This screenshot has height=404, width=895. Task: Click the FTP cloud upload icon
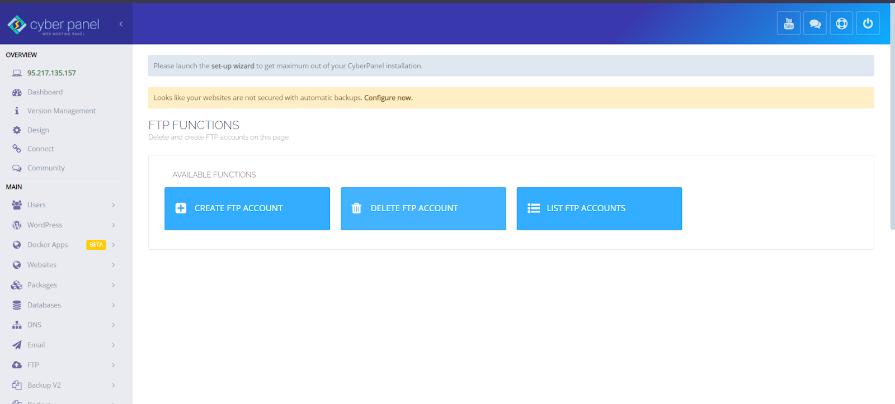click(x=17, y=365)
